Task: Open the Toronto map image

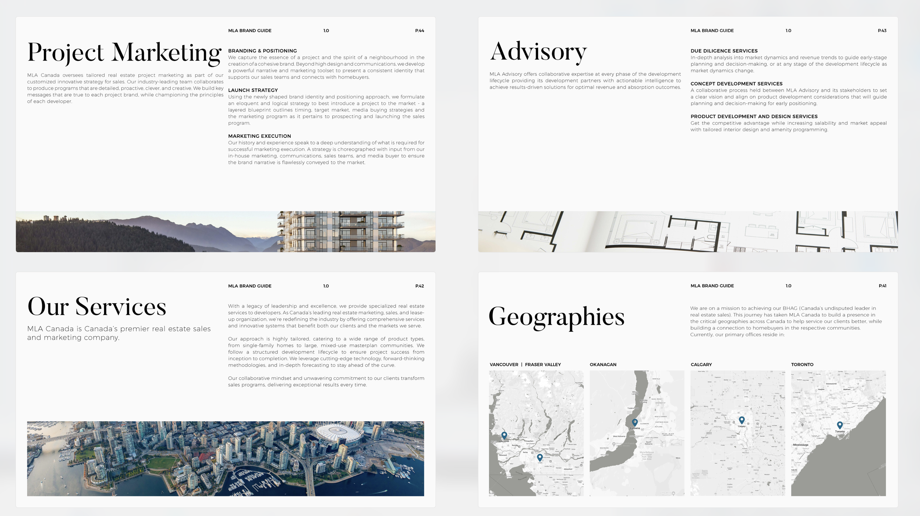Action: tap(838, 433)
